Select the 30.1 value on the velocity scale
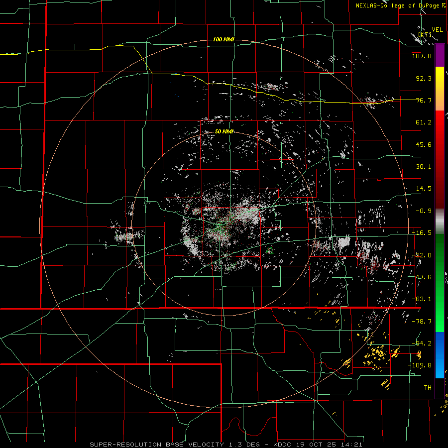The width and height of the screenshot is (448, 448). coord(424,167)
